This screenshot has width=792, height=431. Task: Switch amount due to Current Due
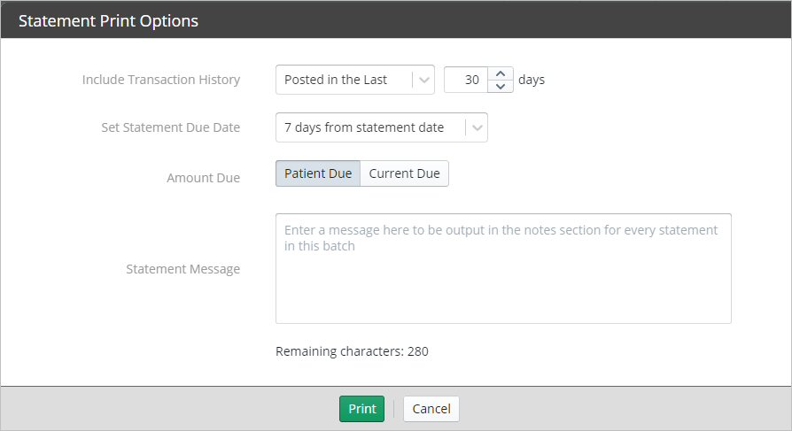pos(404,173)
